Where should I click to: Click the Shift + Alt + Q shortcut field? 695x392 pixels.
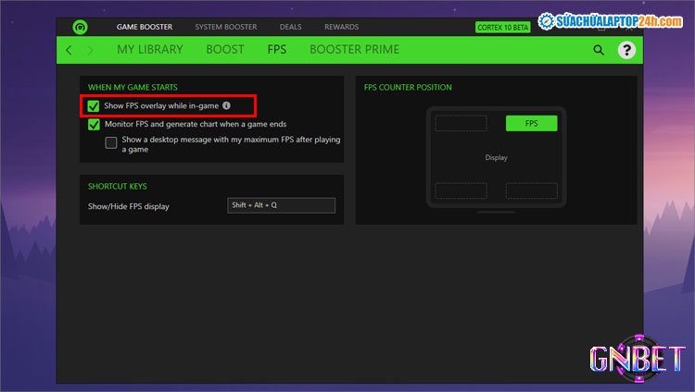click(x=282, y=205)
